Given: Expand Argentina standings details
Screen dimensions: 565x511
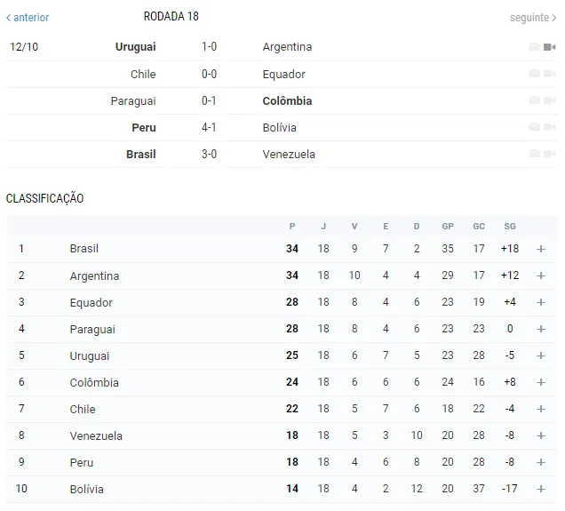Looking at the screenshot, I should click(x=541, y=275).
